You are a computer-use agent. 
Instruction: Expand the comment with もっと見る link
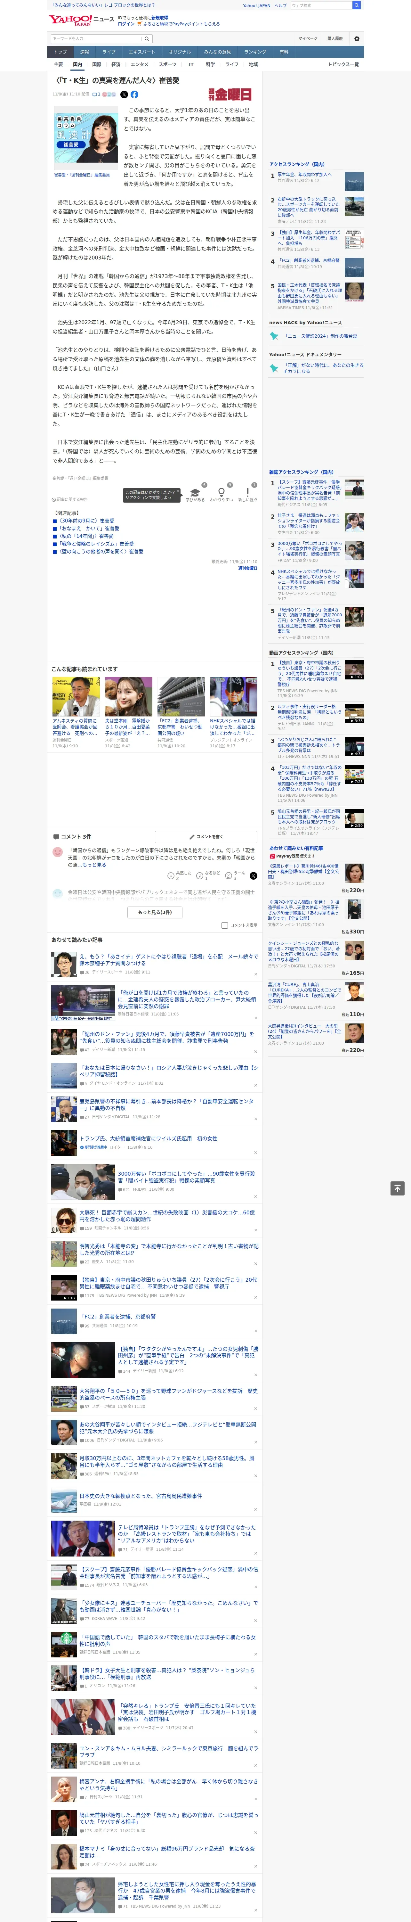pos(94,865)
